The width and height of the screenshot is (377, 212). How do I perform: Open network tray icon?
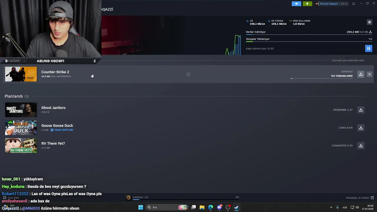pos(352,207)
